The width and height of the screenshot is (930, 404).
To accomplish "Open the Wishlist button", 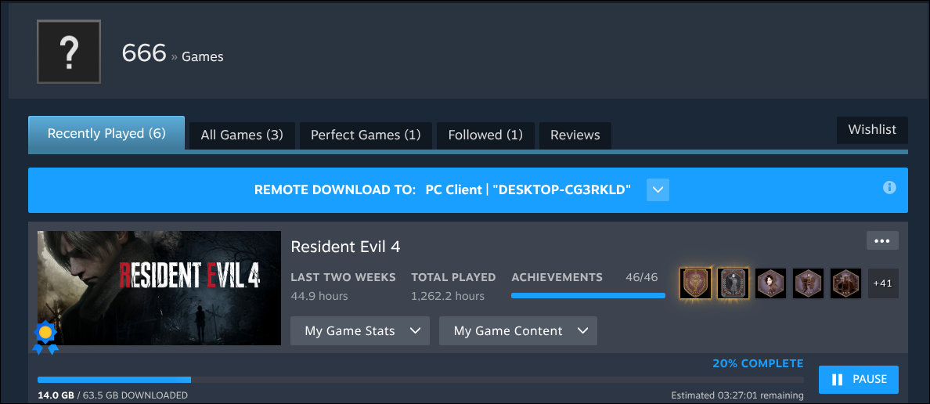I will [873, 130].
